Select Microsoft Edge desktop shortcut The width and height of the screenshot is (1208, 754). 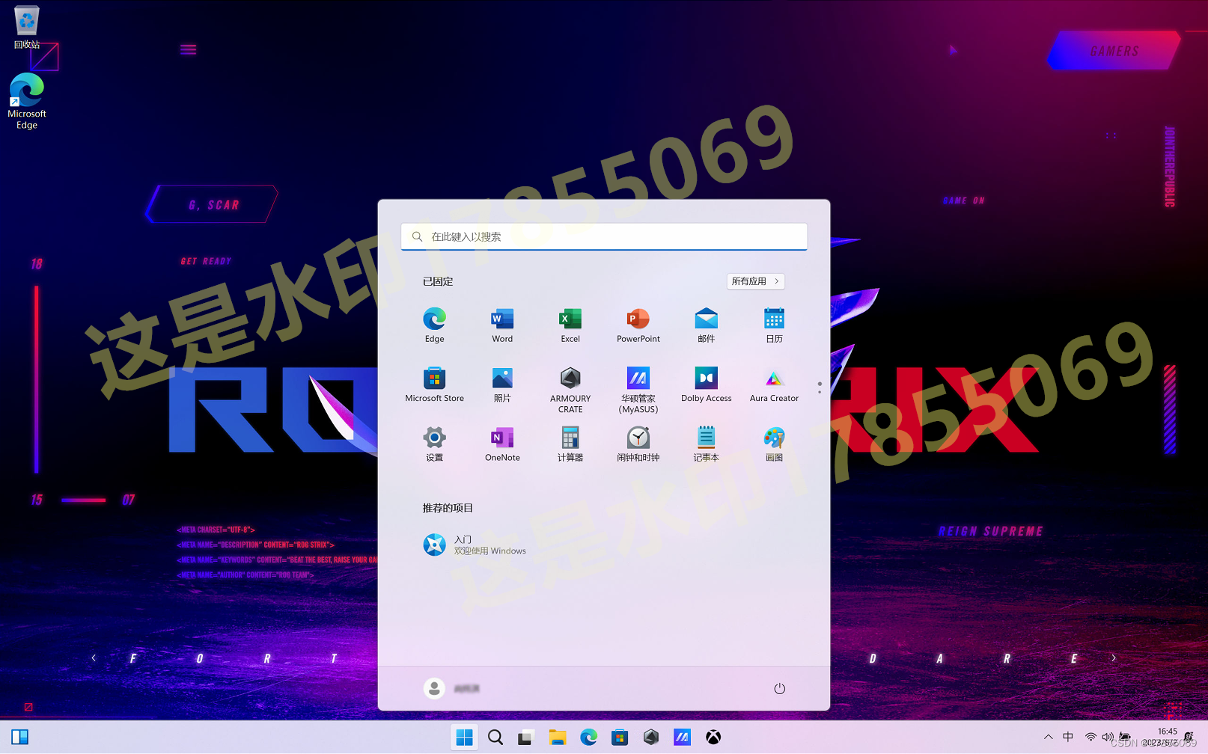(x=27, y=101)
